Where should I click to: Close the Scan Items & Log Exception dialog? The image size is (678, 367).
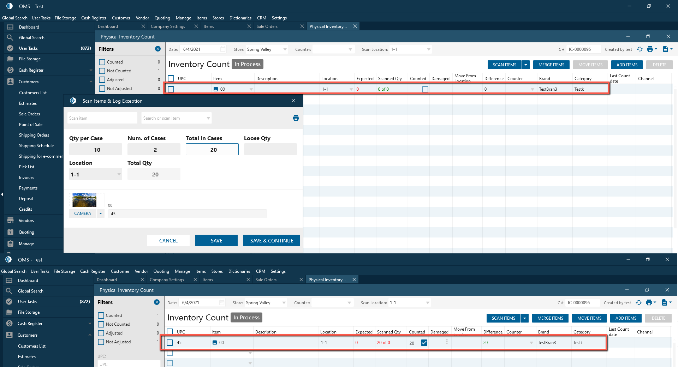[293, 101]
